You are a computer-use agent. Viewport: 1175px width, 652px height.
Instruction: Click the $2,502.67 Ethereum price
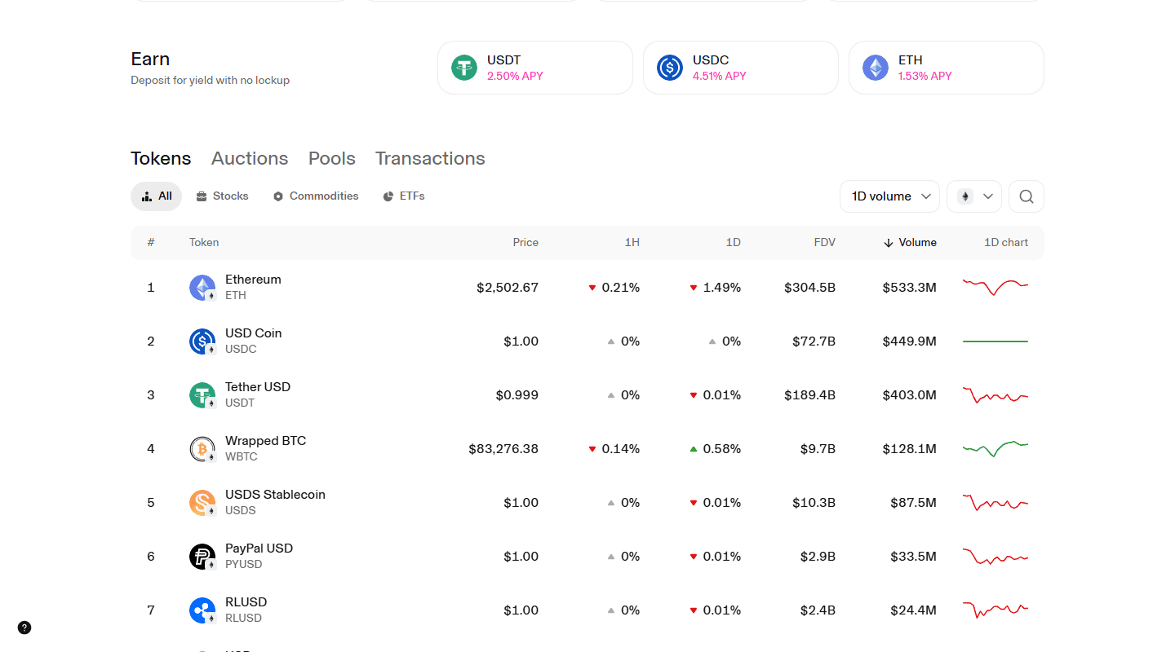(x=508, y=288)
